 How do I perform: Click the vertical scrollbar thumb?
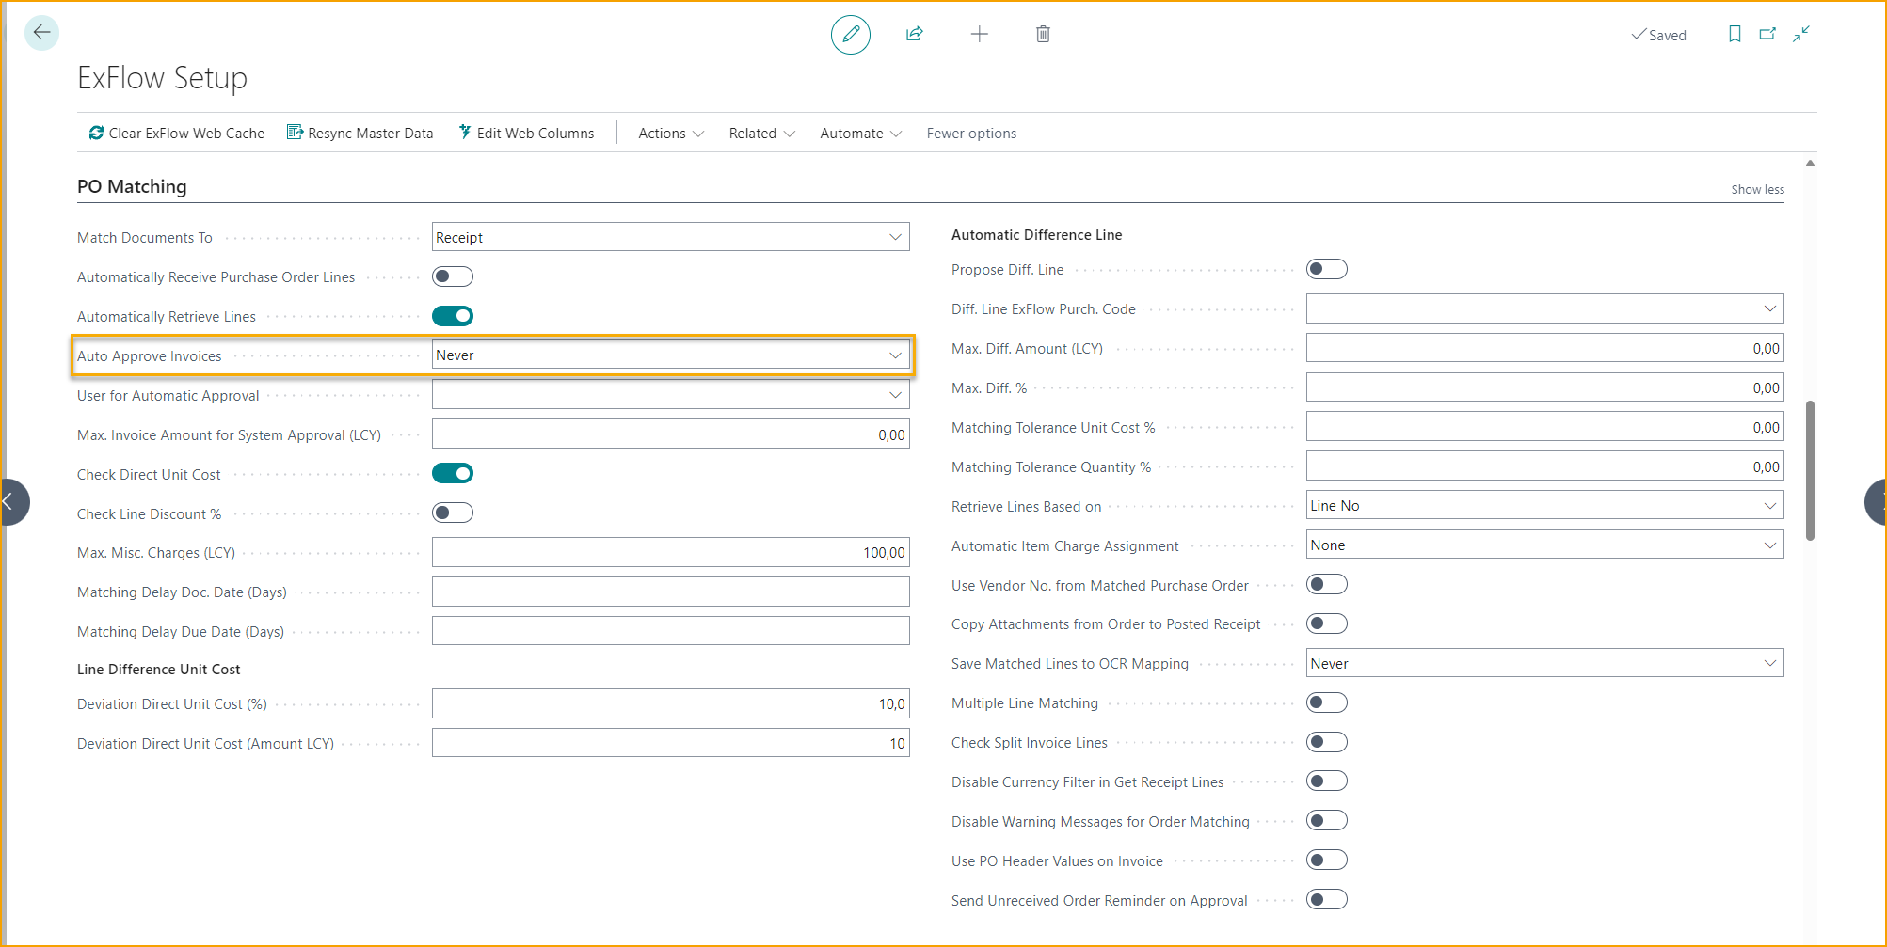click(x=1810, y=471)
